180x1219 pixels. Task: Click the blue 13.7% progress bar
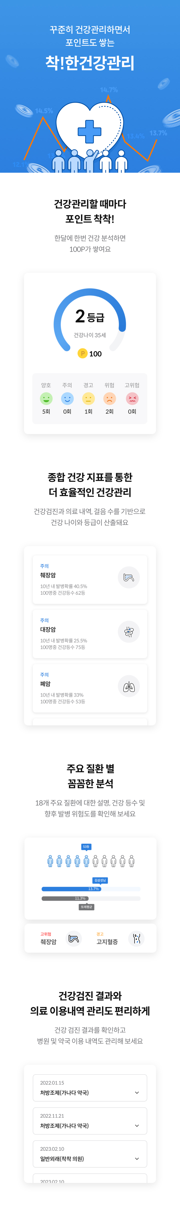click(x=71, y=889)
